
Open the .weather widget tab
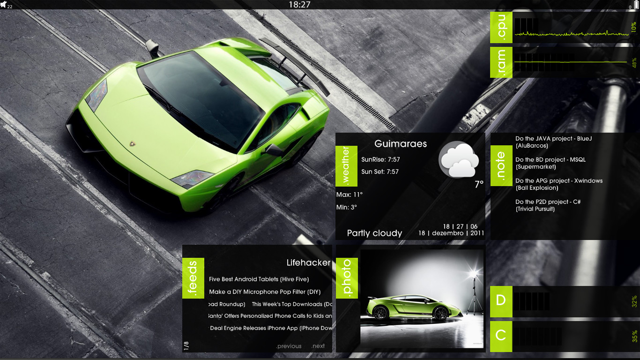click(347, 166)
